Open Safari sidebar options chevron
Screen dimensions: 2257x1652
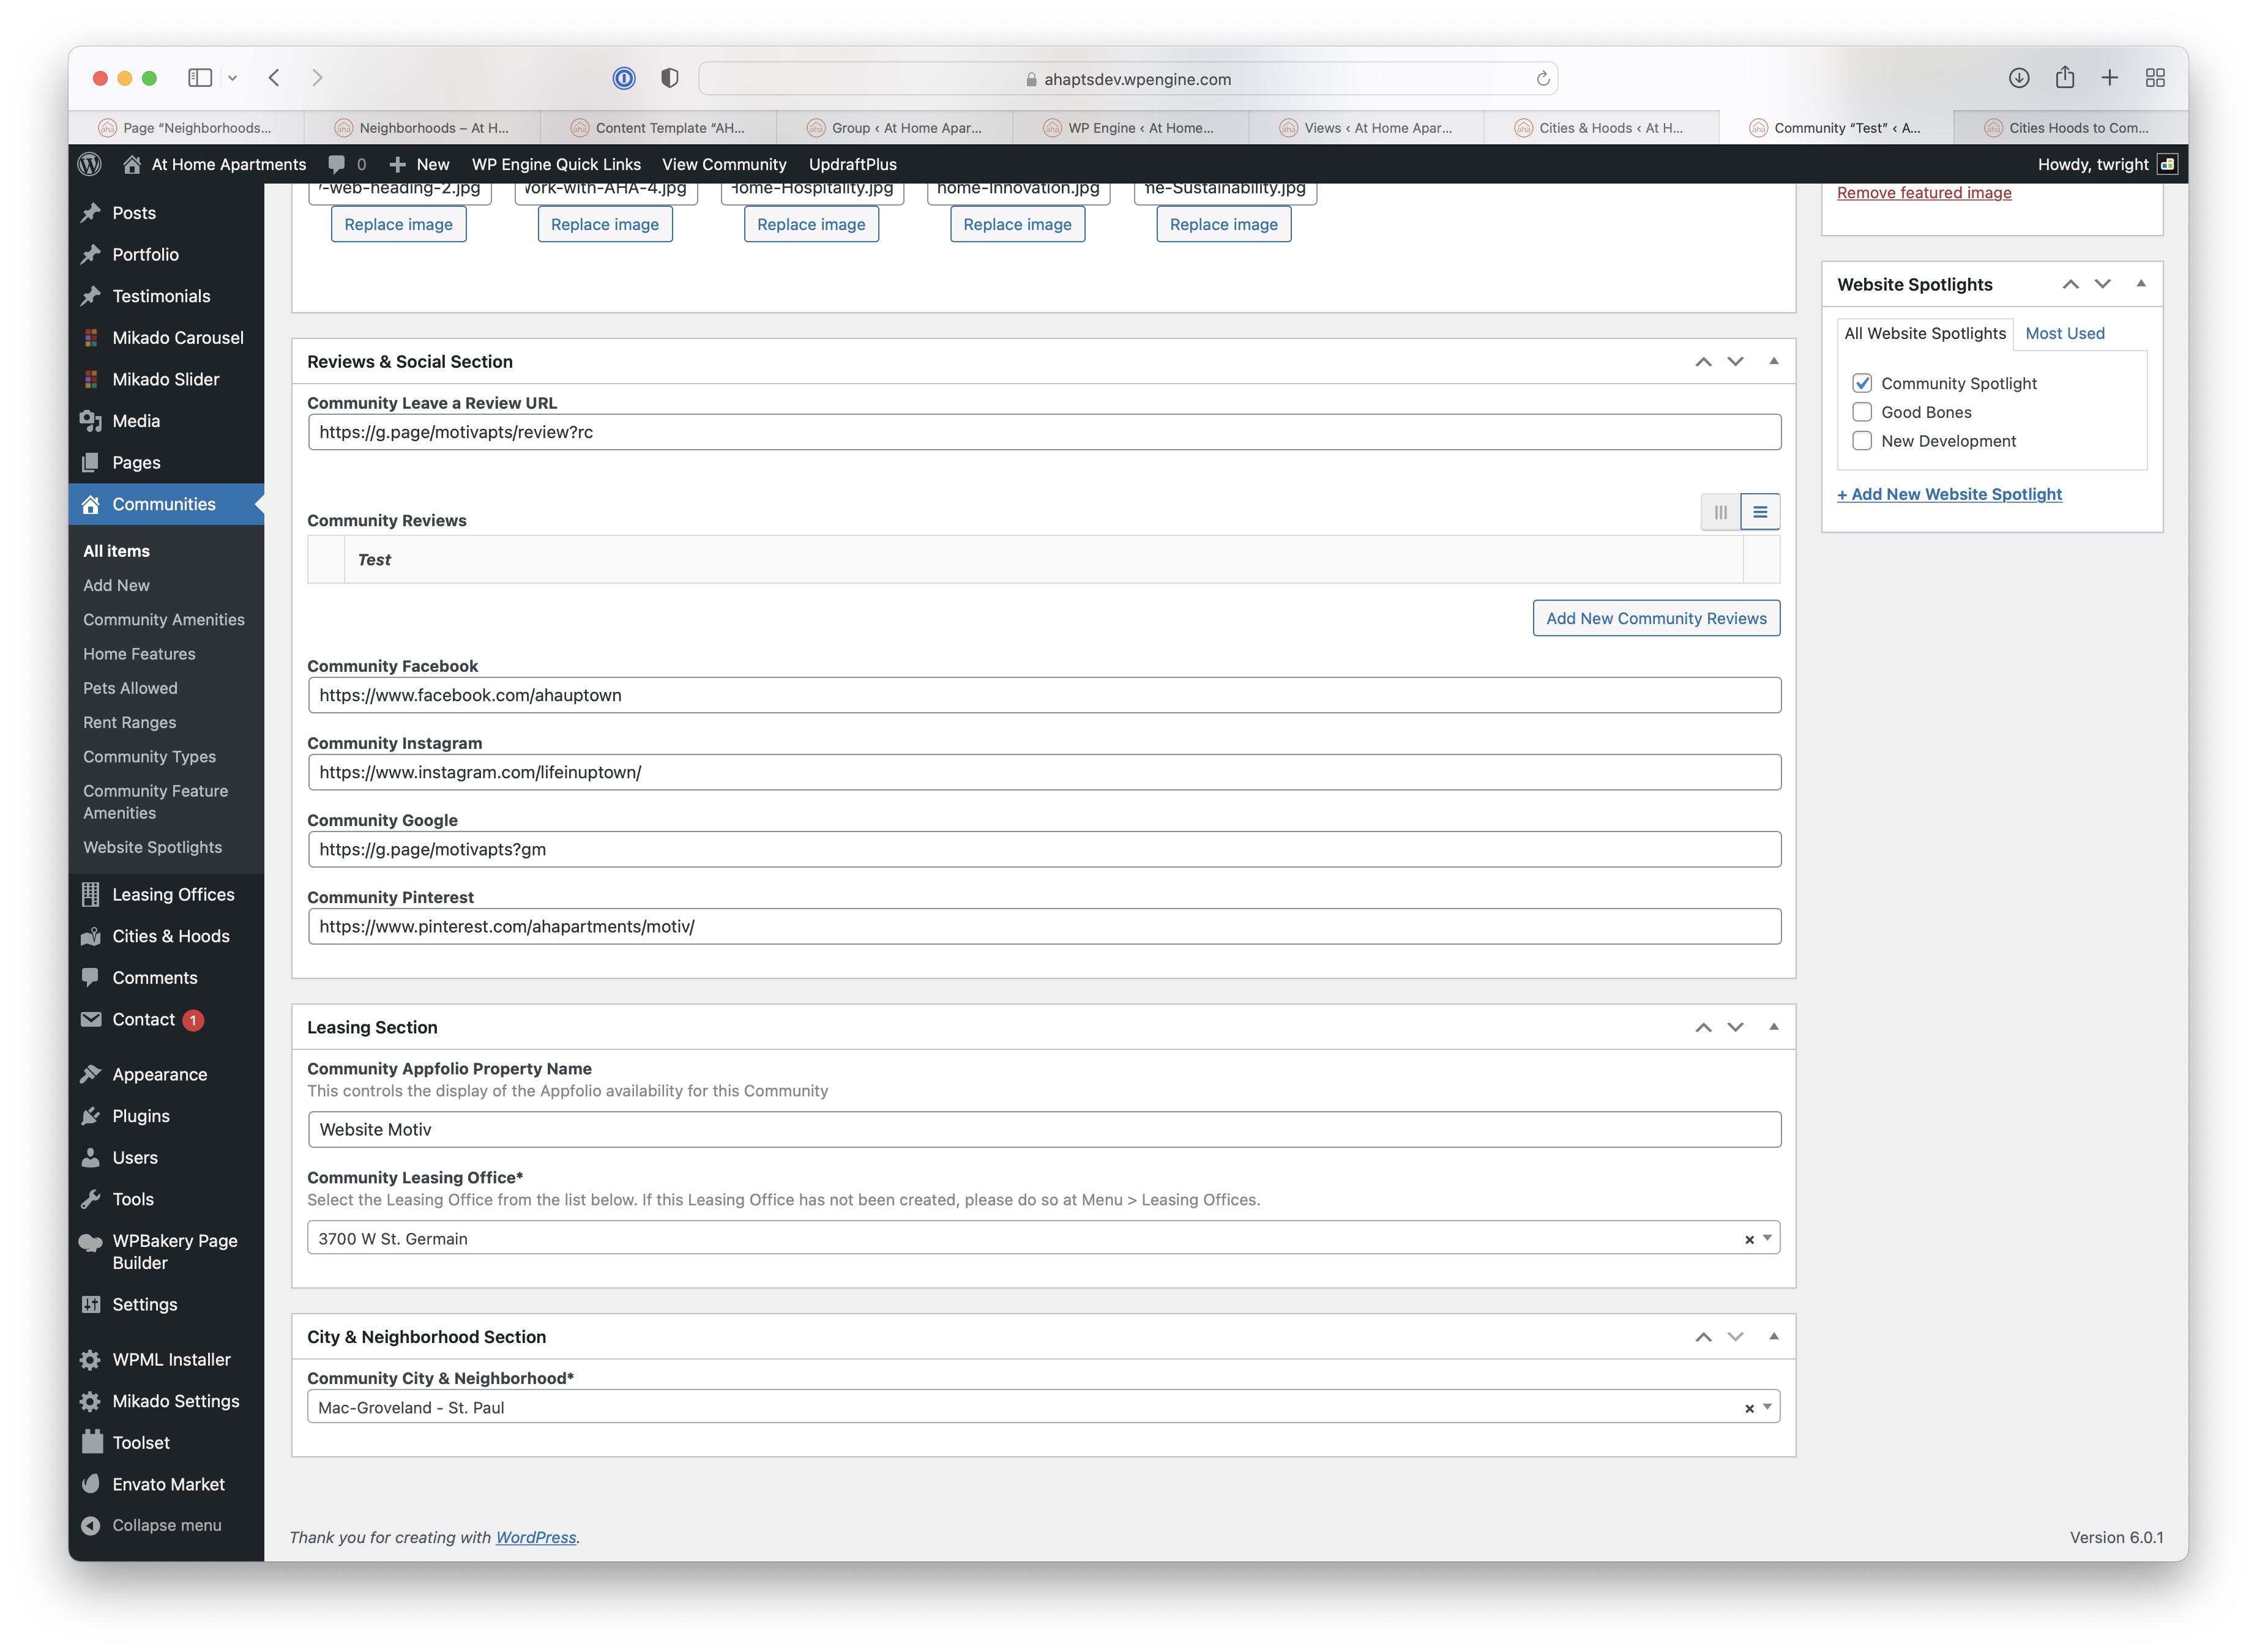[x=232, y=78]
